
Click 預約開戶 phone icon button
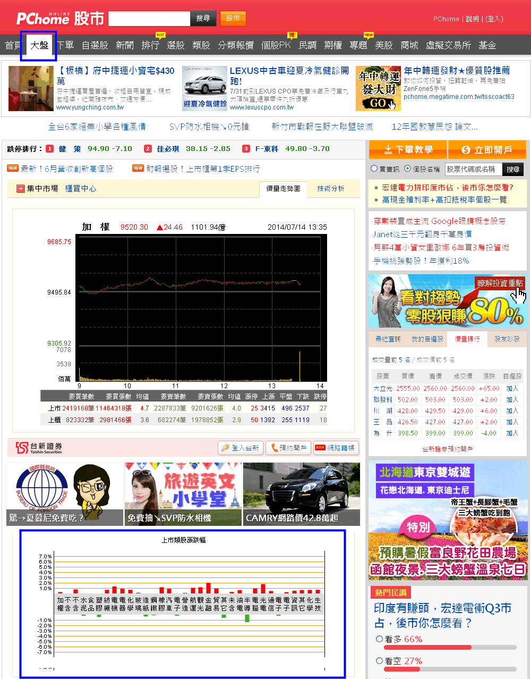pos(289,448)
